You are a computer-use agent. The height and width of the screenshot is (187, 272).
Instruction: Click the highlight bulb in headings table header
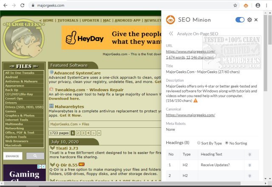tap(249, 154)
